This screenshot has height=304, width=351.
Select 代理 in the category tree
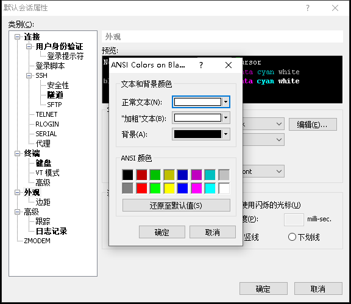[x=43, y=143]
